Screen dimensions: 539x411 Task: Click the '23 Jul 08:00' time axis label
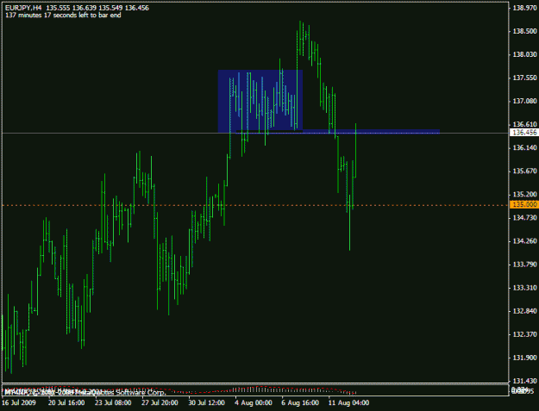[113, 402]
